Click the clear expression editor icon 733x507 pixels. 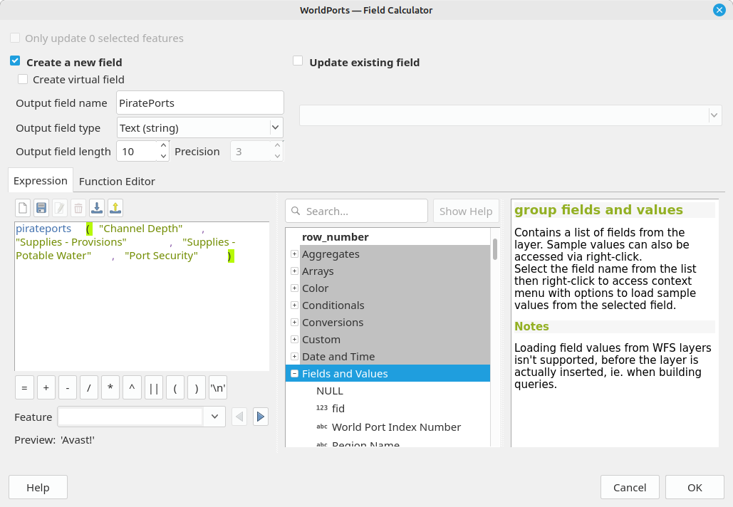23,208
